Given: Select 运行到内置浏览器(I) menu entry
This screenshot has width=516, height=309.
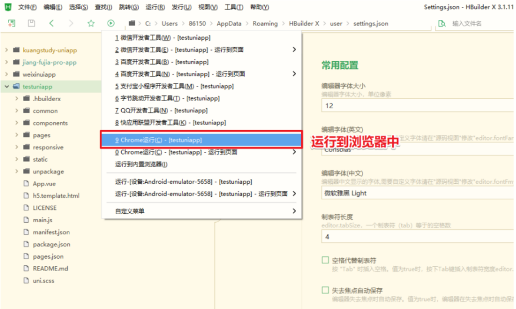Looking at the screenshot, I should point(201,164).
